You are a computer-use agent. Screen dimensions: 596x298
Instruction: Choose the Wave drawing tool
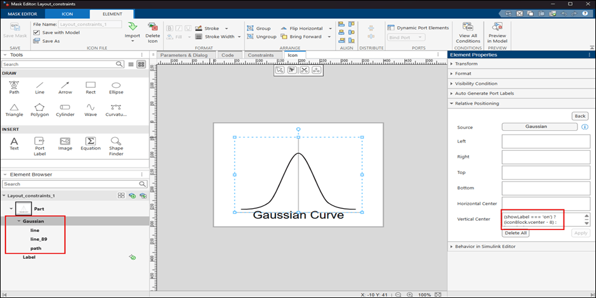point(91,109)
